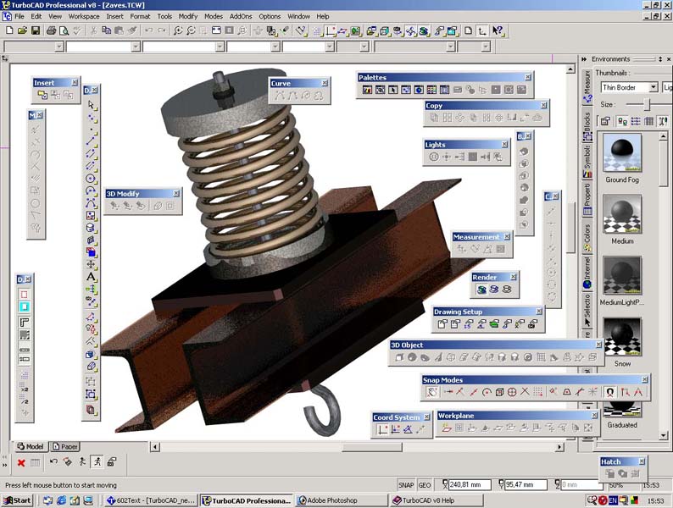The width and height of the screenshot is (673, 508).
Task: Switch to TurboCAD v8 Help taskbar button
Action: 437,500
